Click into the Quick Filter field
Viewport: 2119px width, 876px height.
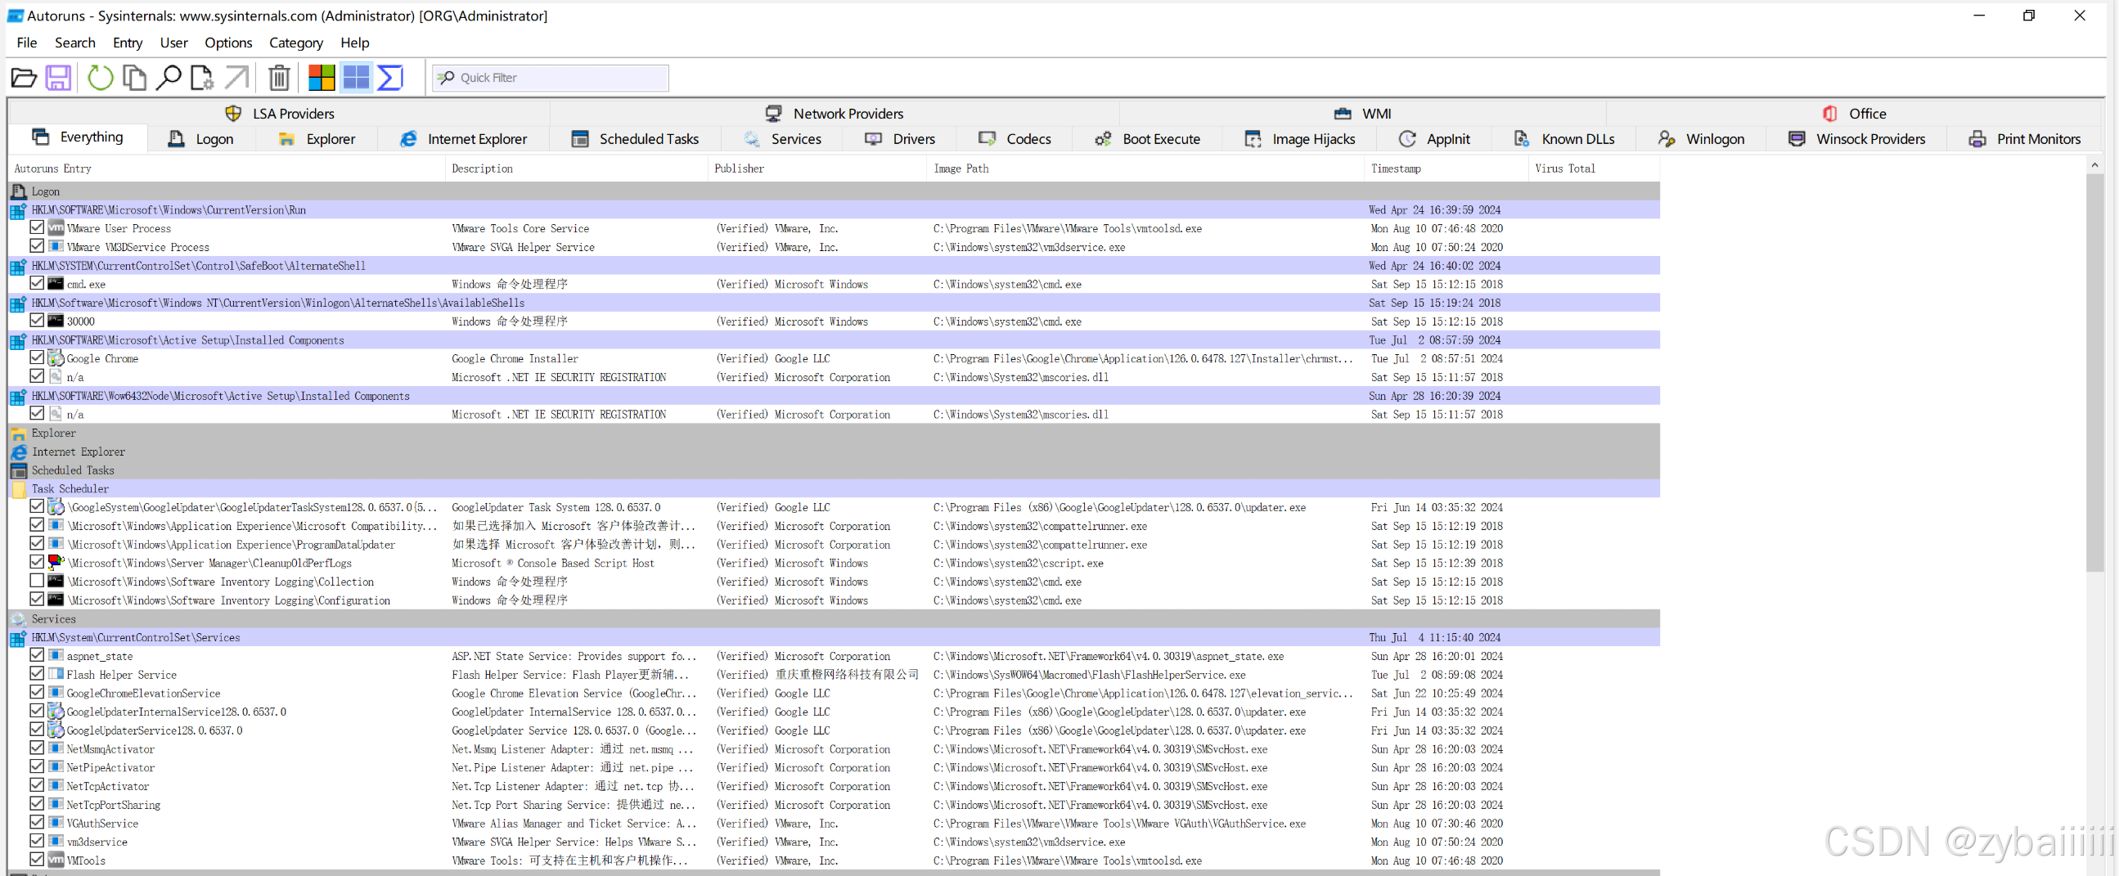click(551, 78)
